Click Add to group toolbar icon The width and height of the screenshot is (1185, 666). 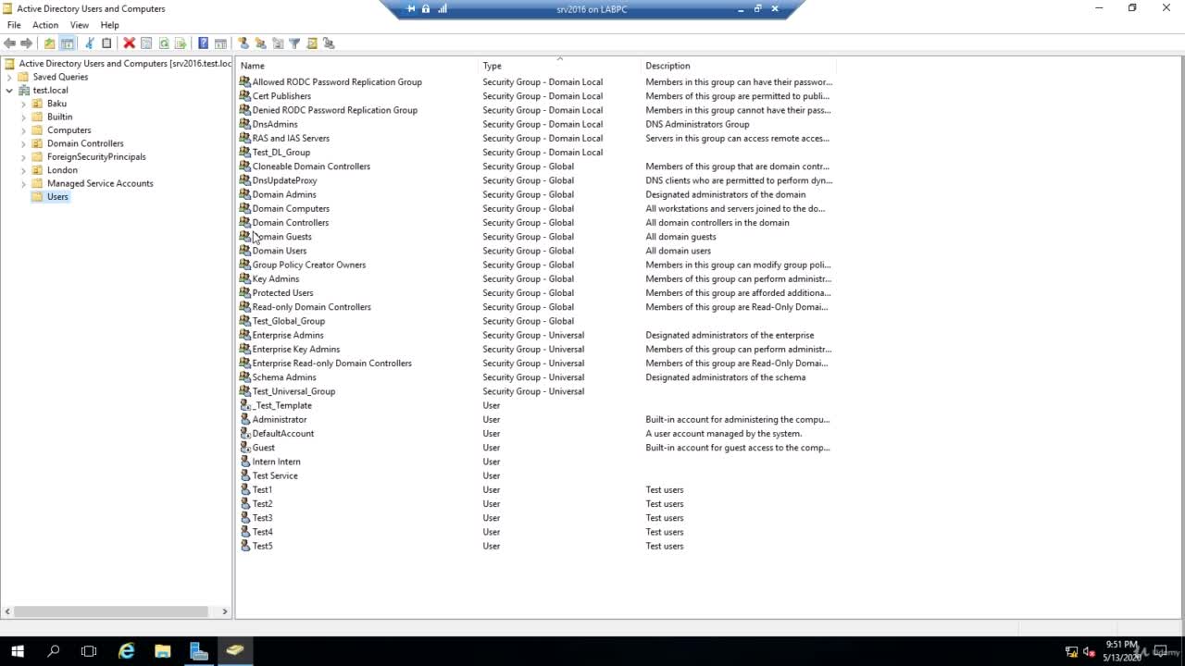click(329, 43)
